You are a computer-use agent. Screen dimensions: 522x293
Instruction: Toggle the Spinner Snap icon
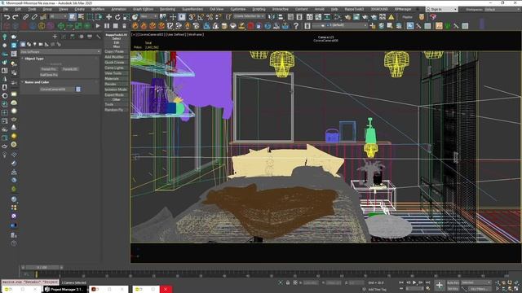219,16
